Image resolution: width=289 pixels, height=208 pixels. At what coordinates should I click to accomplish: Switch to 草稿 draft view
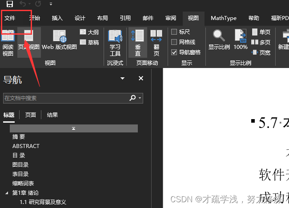[89, 42]
